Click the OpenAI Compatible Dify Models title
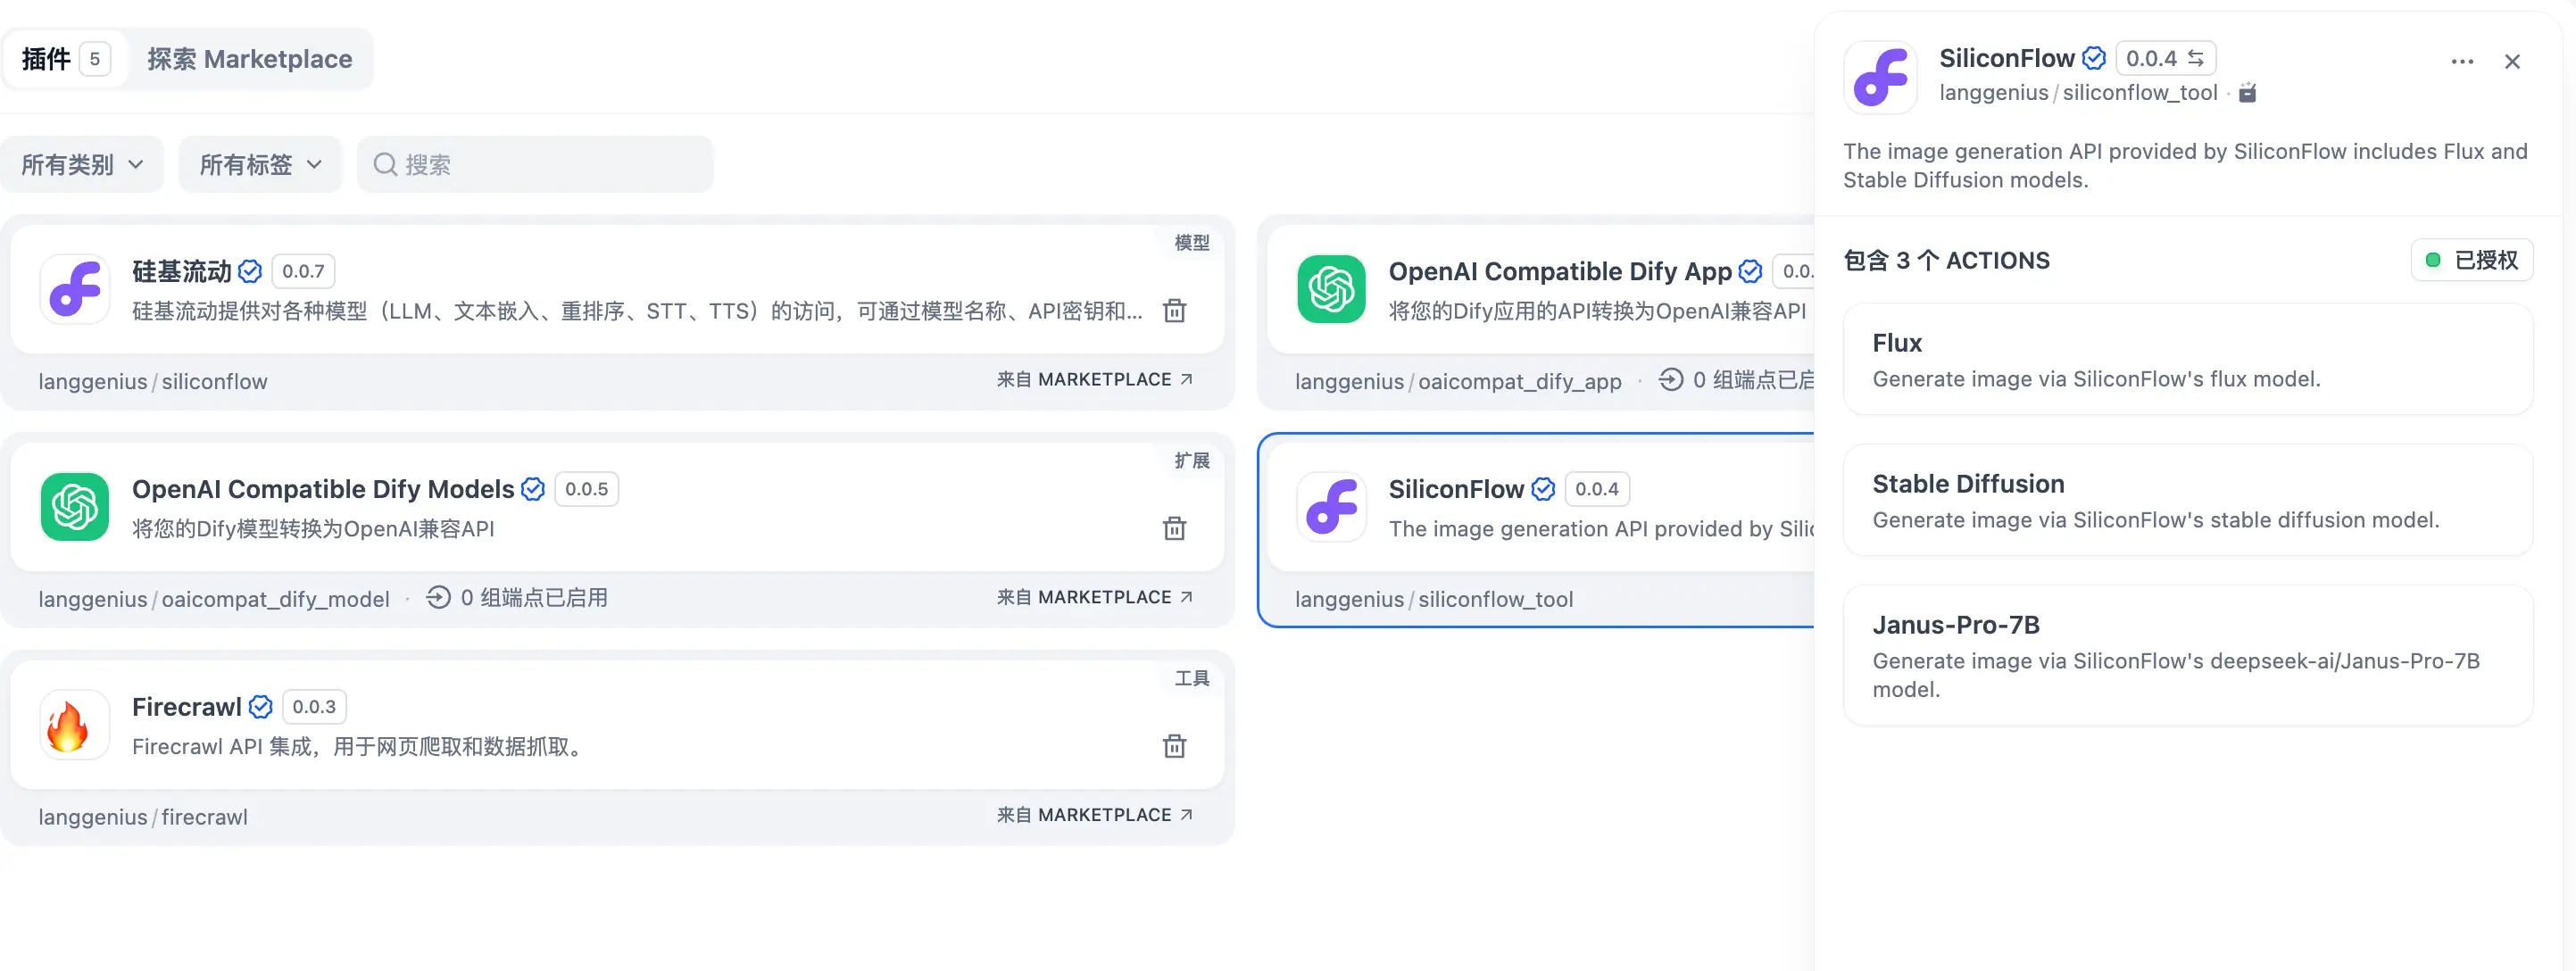This screenshot has width=2576, height=971. click(323, 489)
